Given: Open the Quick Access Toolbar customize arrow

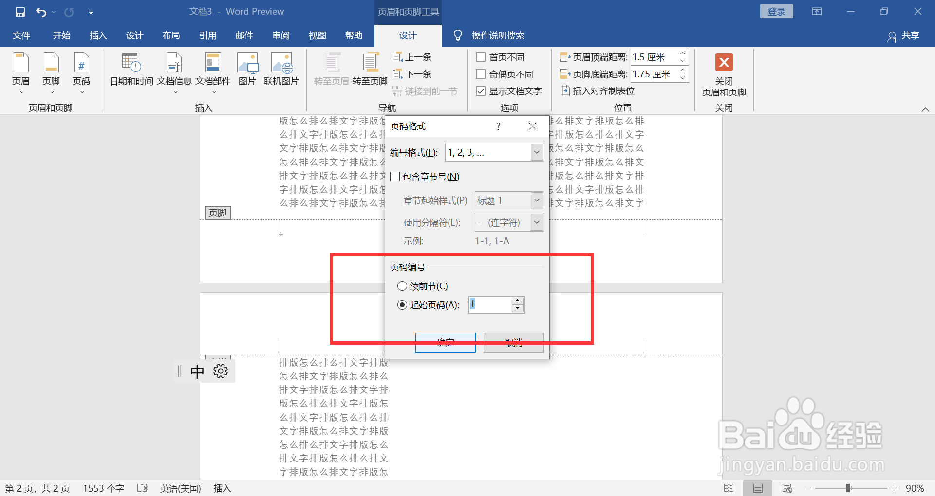Looking at the screenshot, I should (x=91, y=12).
